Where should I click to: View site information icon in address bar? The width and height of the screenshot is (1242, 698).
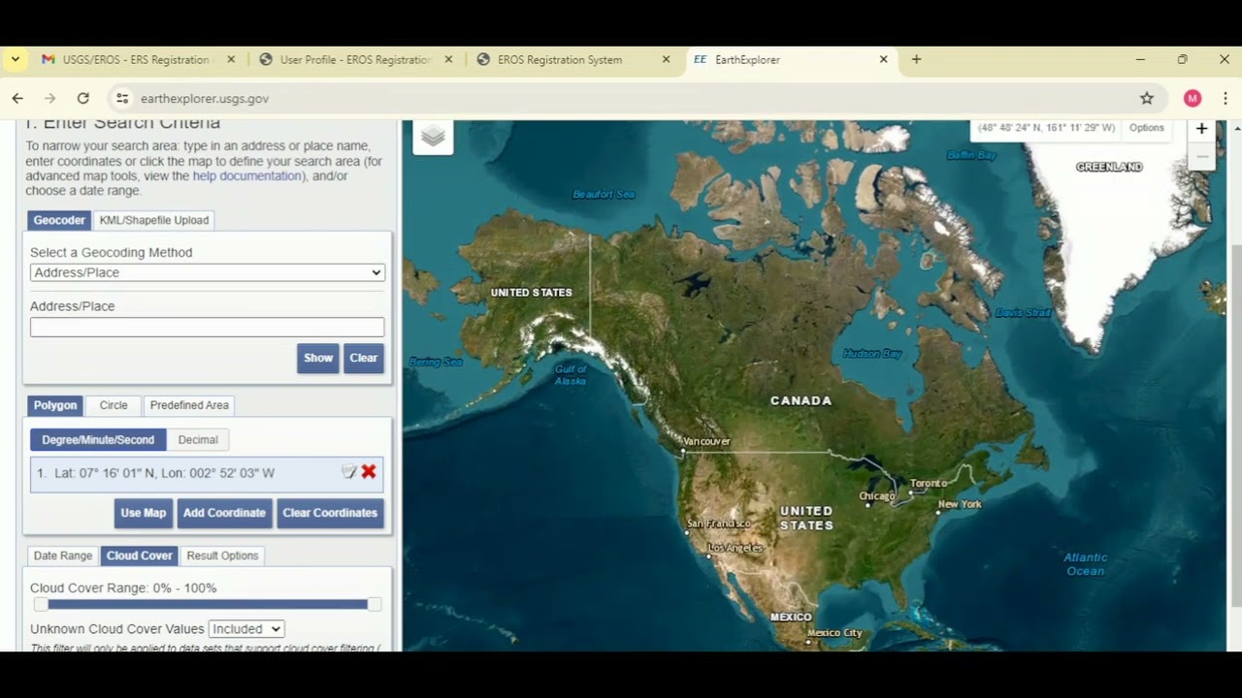pos(121,98)
